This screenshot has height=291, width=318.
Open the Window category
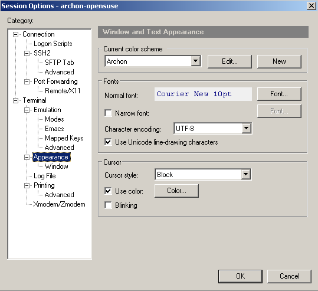pyautogui.click(x=57, y=166)
